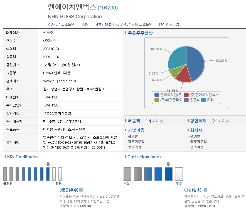Screen dimensions: 246x211
Task: Select 기타 teal legend swatch
Action: (x=203, y=100)
